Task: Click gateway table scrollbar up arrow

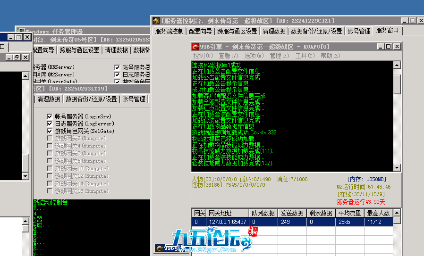Action: 397,213
